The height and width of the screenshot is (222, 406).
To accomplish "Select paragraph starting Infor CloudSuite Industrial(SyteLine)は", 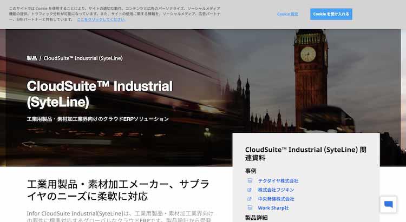I will (x=120, y=217).
